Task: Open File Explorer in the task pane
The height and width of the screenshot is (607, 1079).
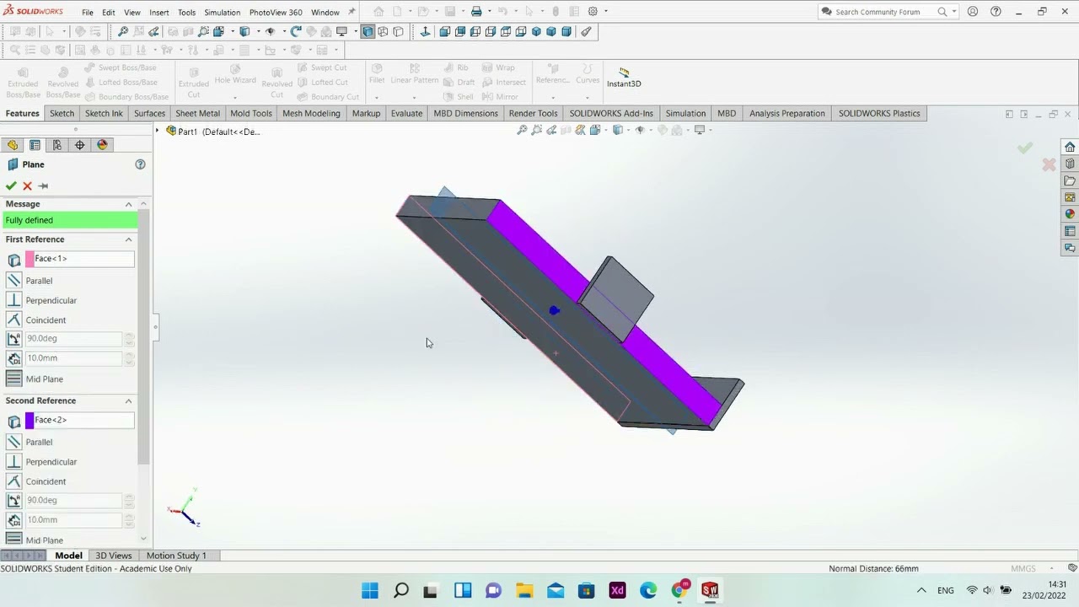Action: click(x=1070, y=180)
